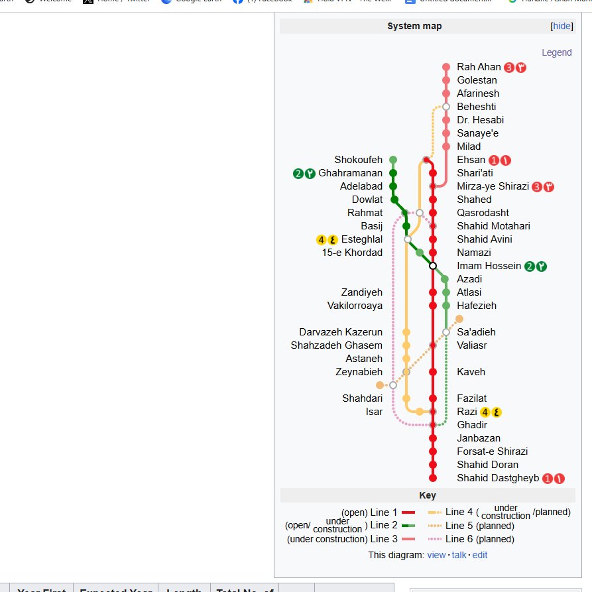The width and height of the screenshot is (592, 592).
Task: Click the yellow line 4 badge beside Razi
Action: [x=485, y=412]
